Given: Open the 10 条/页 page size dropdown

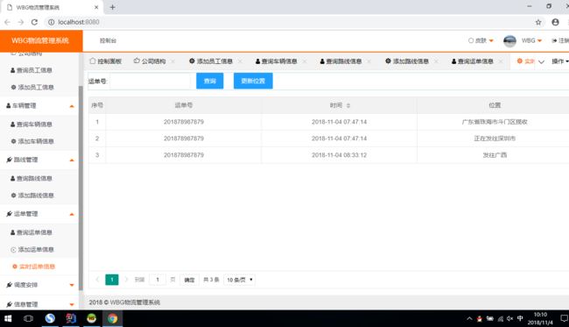Looking at the screenshot, I should [x=240, y=280].
